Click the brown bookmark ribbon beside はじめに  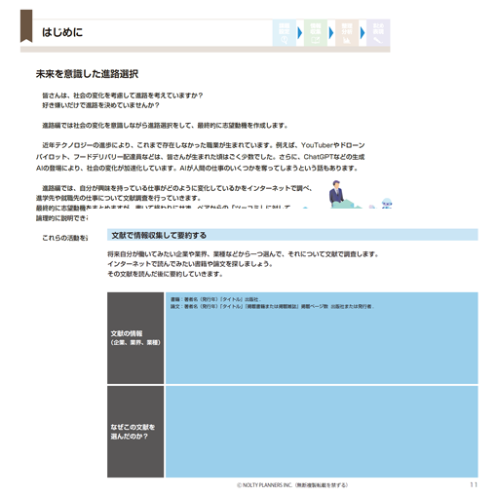tap(26, 26)
